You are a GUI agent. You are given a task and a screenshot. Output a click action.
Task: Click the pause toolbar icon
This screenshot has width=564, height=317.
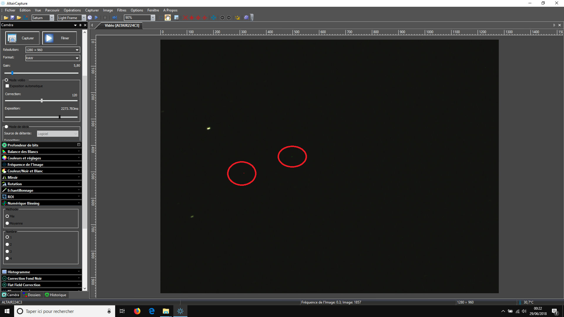pyautogui.click(x=105, y=18)
